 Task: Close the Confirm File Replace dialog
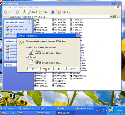coord(78,36)
